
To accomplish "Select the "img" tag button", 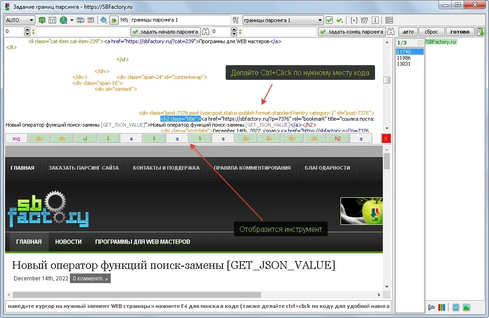I will point(16,139).
